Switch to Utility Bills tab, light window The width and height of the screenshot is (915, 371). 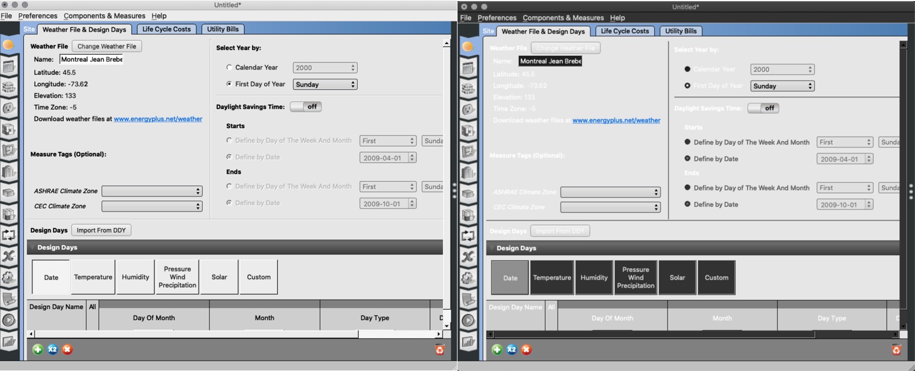(x=222, y=29)
